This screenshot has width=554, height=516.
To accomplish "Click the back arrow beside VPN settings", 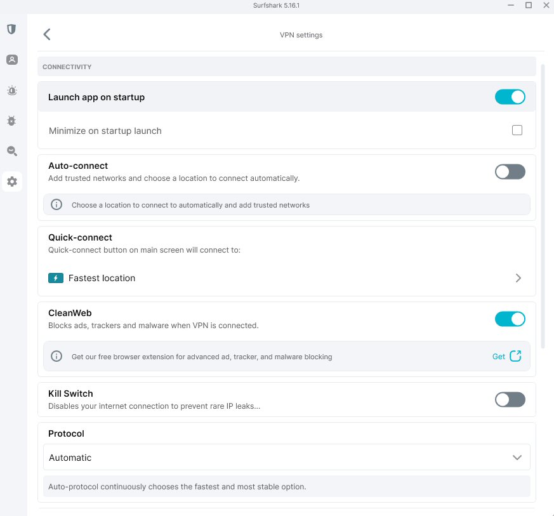I will [x=47, y=34].
